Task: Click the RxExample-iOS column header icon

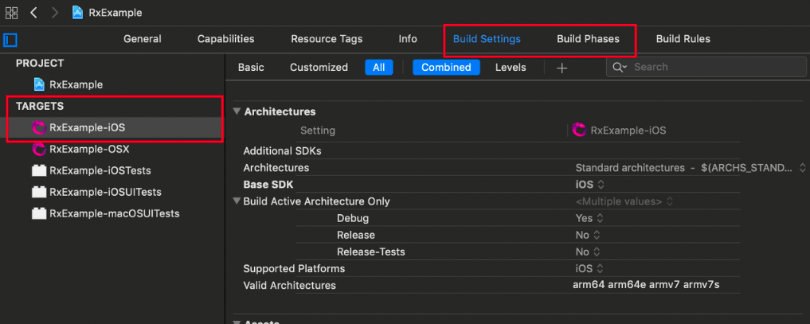Action: pyautogui.click(x=580, y=130)
